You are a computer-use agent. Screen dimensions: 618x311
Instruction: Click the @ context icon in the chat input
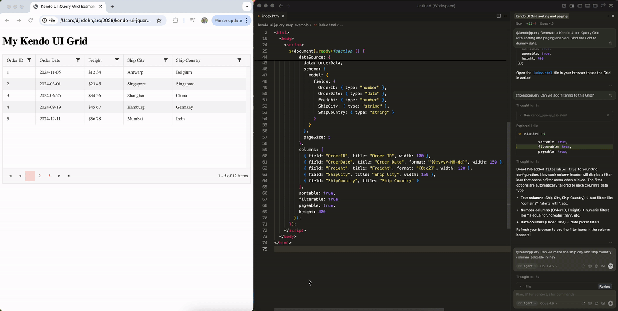click(590, 266)
